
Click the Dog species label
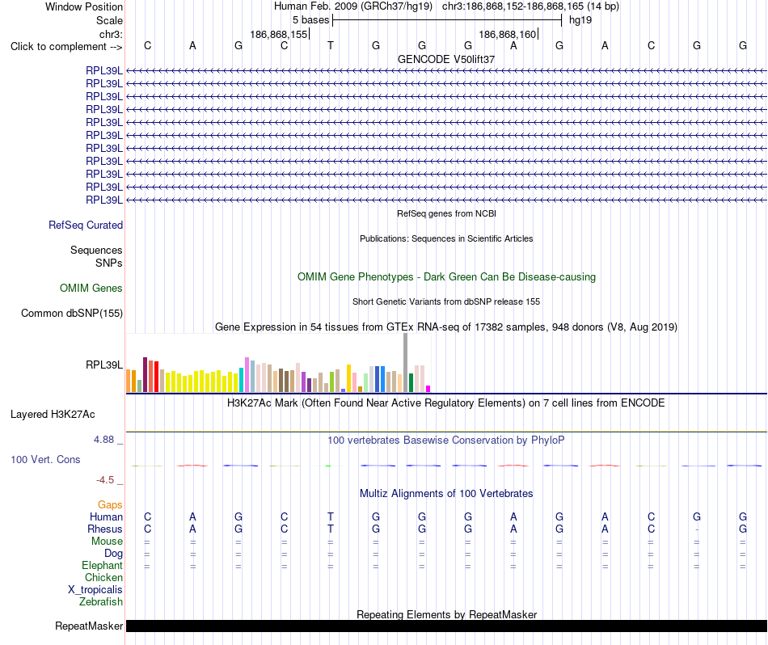113,554
